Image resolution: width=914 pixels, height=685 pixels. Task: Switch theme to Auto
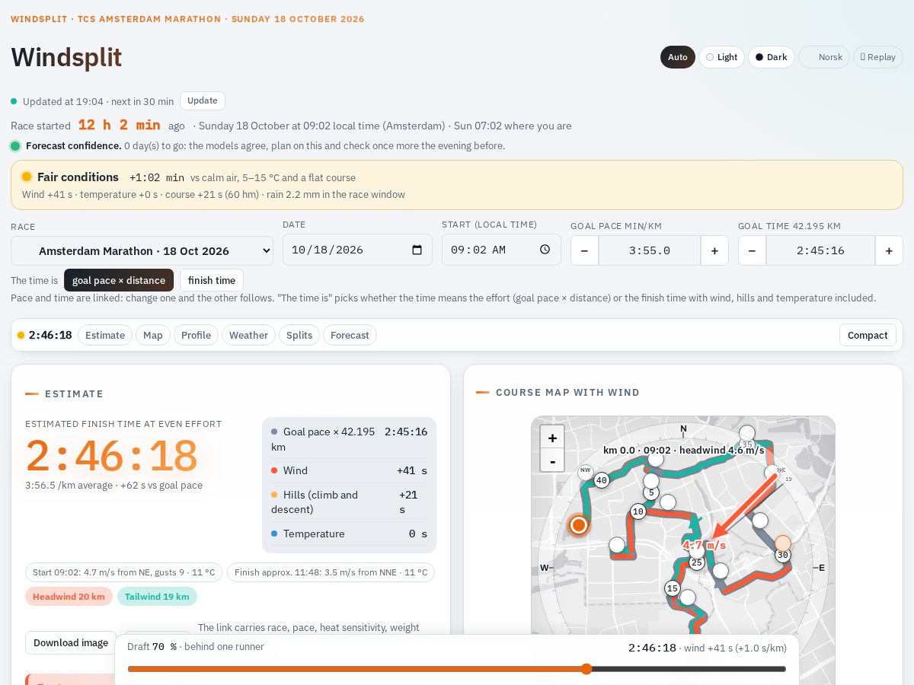point(678,57)
